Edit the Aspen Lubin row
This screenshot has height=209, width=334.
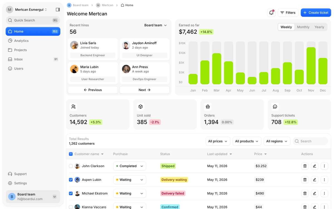click(x=315, y=180)
